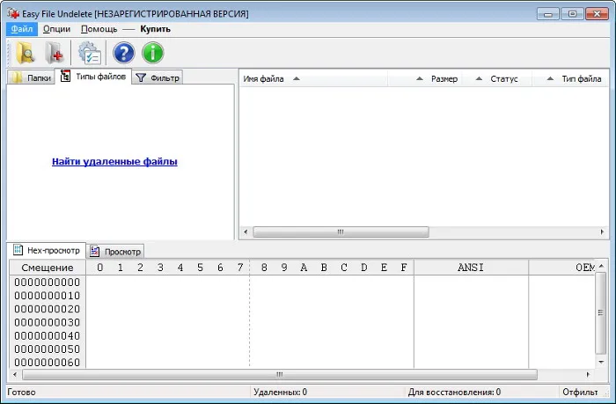Click the recover file icon with red plus

coord(55,53)
